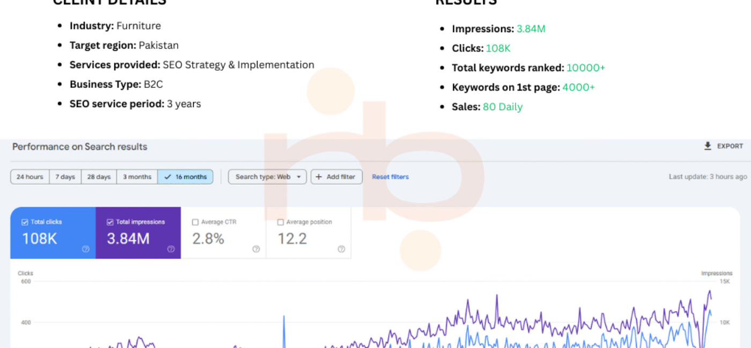The image size is (751, 348).
Task: Click the "Clicks: 108K" results bullet
Action: tap(481, 48)
